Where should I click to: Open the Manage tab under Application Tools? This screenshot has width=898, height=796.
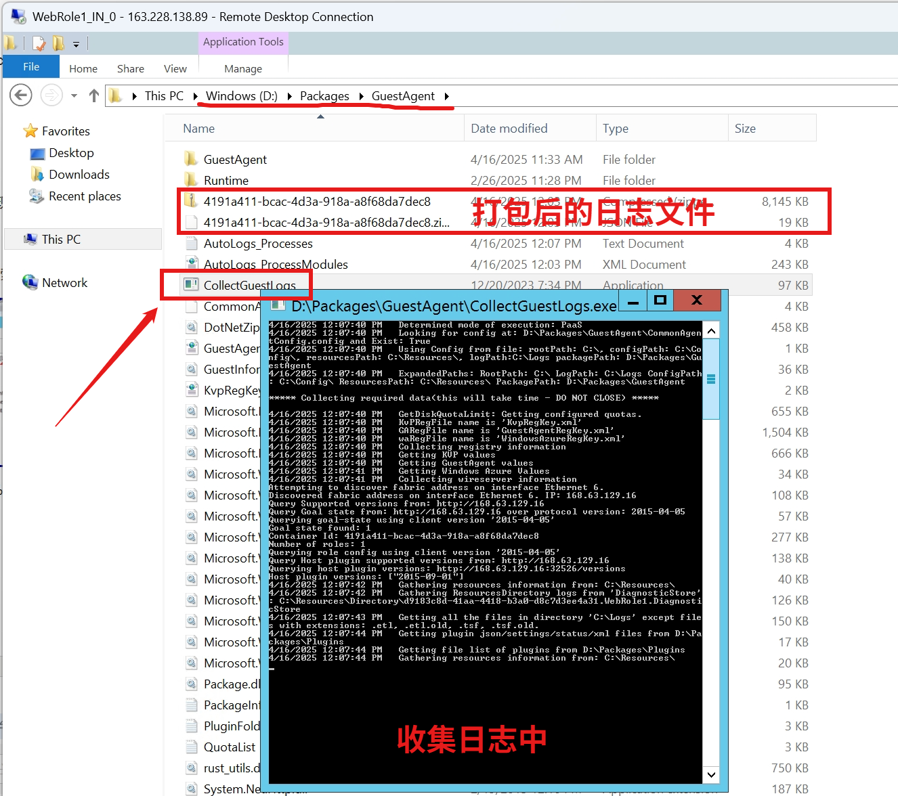pos(242,68)
